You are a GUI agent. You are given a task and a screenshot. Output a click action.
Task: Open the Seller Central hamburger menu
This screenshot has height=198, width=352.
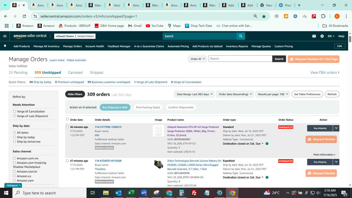click(x=5, y=36)
